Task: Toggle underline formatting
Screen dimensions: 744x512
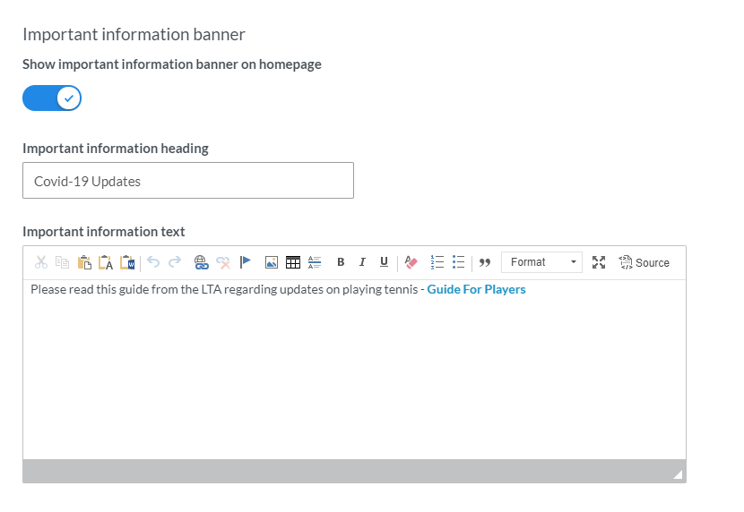Action: point(384,262)
